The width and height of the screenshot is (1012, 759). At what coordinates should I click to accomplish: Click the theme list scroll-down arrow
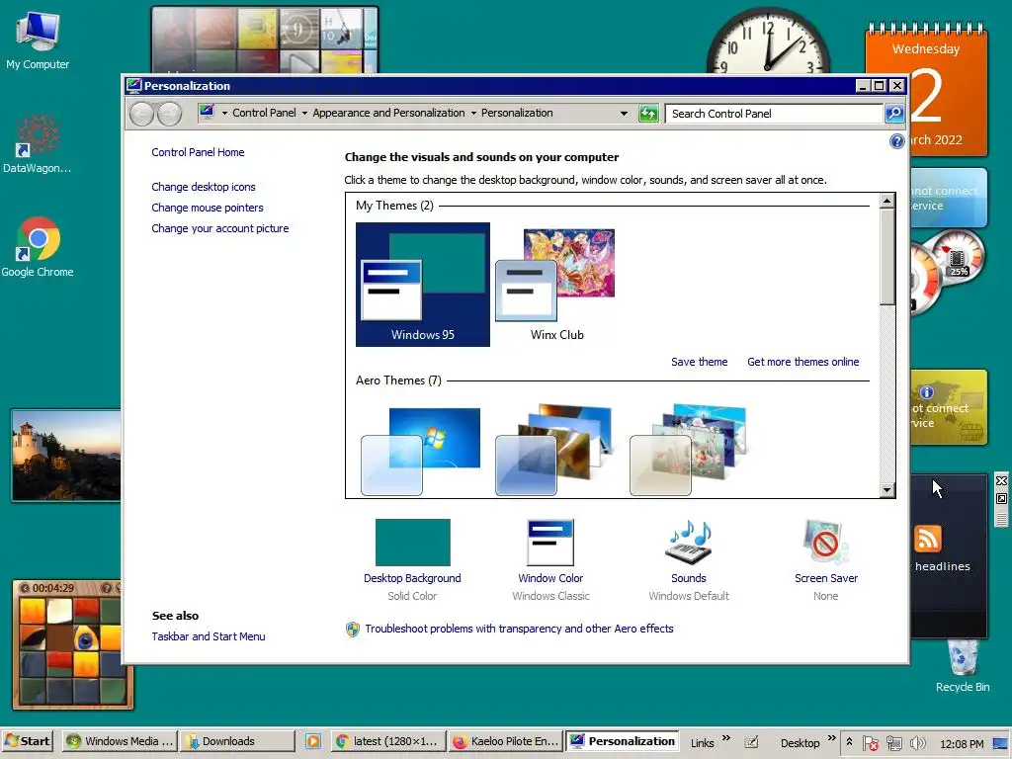click(886, 490)
